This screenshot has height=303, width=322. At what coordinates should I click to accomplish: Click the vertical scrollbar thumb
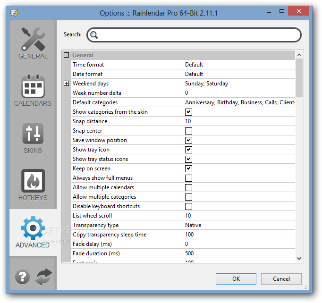(299, 78)
